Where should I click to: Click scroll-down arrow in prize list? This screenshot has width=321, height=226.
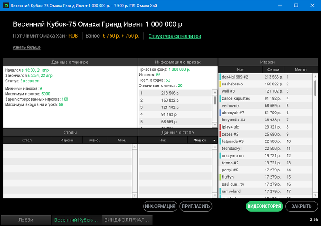pos(215,124)
